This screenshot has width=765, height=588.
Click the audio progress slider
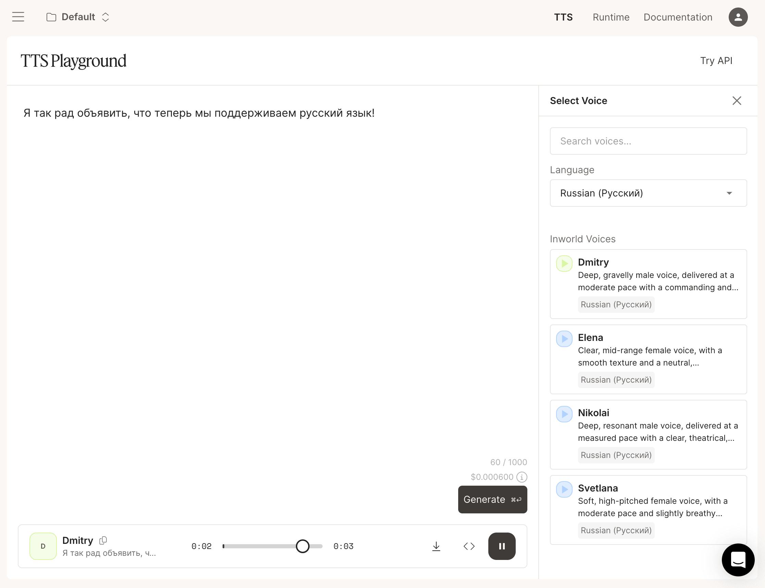(x=272, y=546)
